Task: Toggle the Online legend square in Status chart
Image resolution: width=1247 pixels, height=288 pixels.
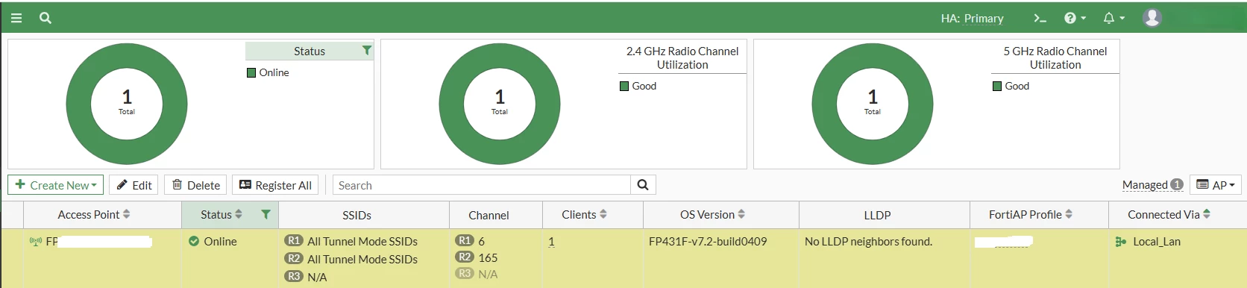Action: [251, 72]
